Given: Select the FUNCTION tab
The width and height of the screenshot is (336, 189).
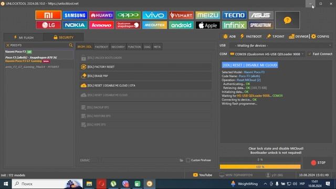Looking at the screenshot, I should coord(134,47).
